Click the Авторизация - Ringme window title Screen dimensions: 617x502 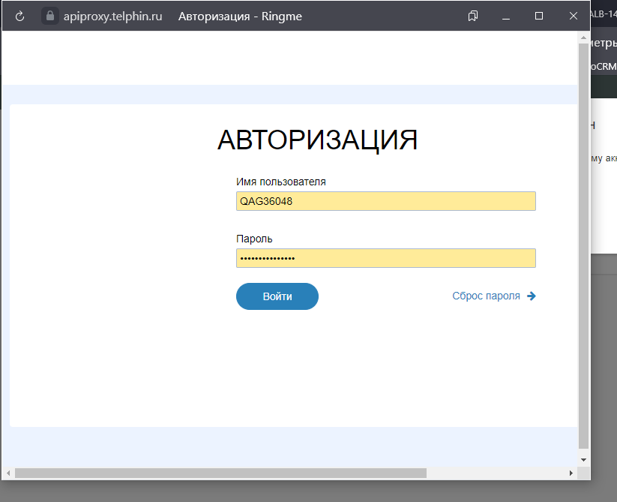click(240, 16)
